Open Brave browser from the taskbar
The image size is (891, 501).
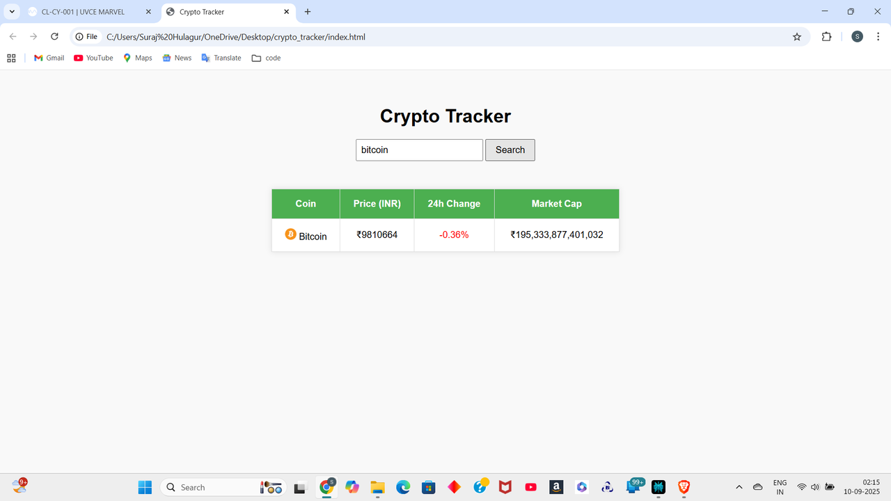684,487
